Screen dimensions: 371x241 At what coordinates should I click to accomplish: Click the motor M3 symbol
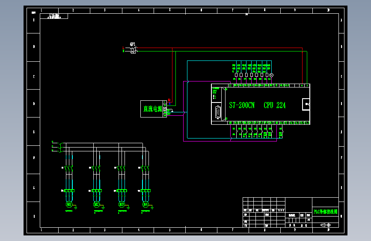tap(122, 204)
